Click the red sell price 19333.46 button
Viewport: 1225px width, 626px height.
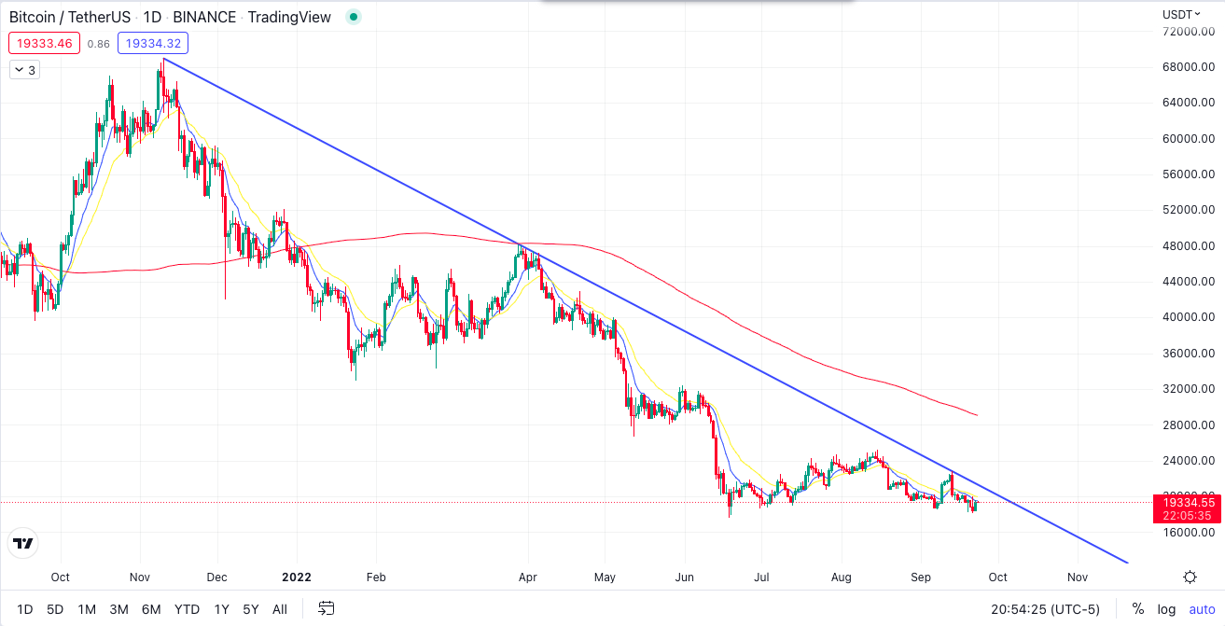click(45, 43)
